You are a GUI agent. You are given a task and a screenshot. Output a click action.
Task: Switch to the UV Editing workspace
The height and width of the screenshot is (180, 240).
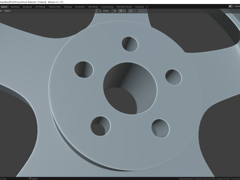[40, 7]
